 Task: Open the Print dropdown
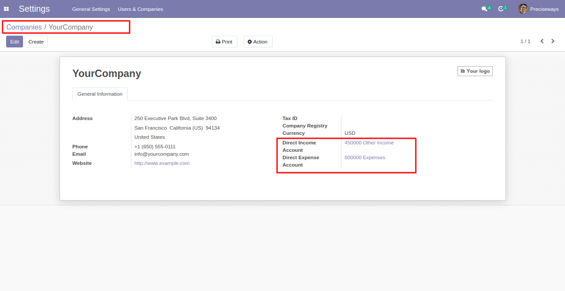[x=224, y=42]
